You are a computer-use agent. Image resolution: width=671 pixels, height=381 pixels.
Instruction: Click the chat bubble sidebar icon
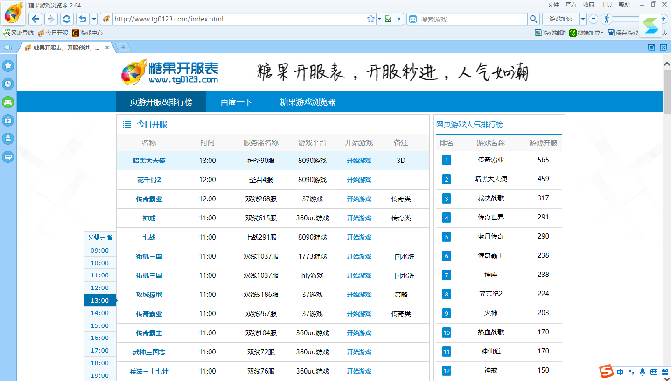coord(8,157)
